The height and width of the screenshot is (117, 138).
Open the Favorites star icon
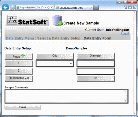[x=130, y=7]
